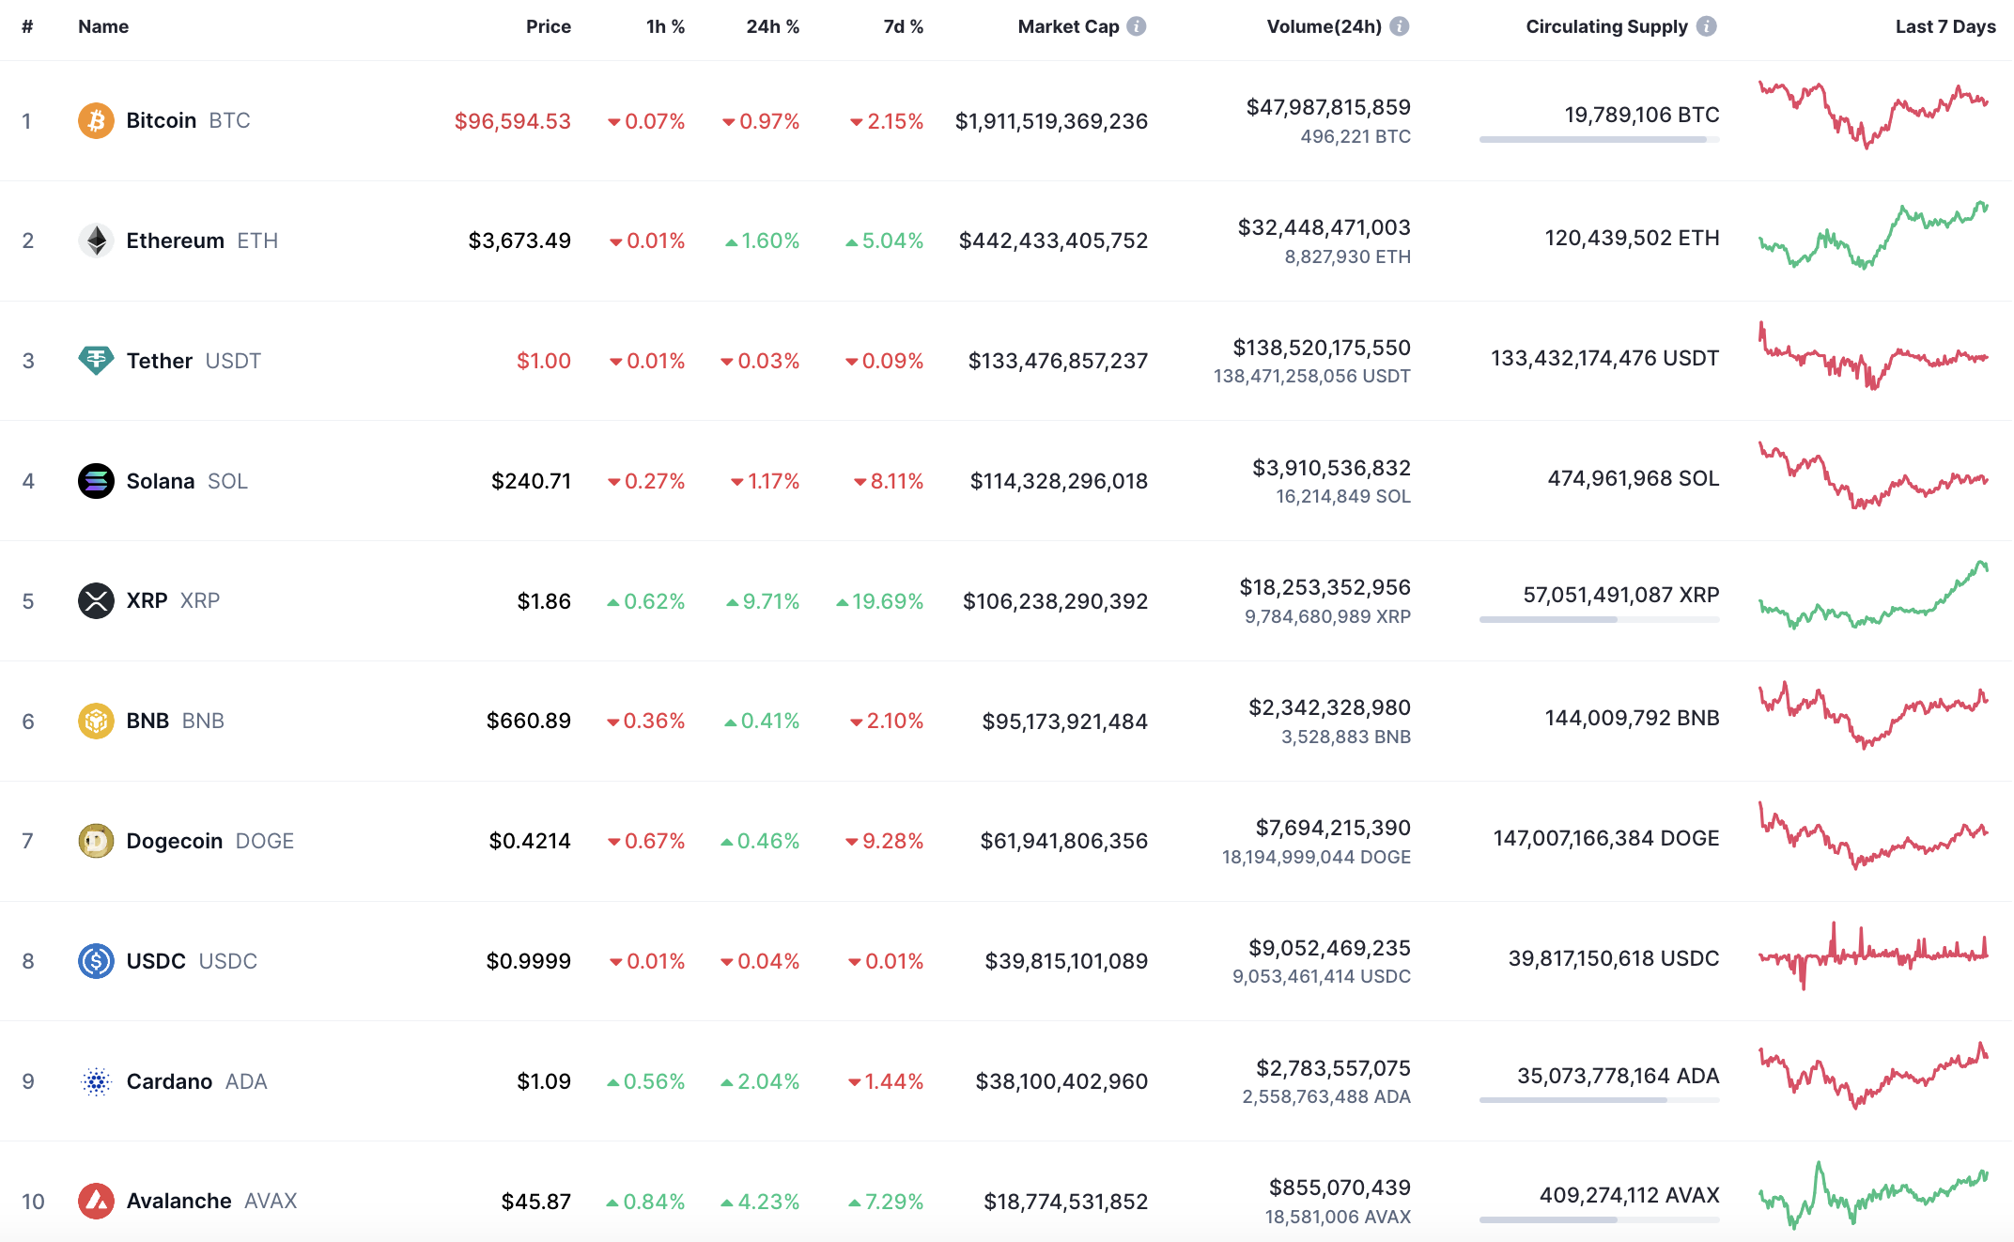Sort the table by 24h %
This screenshot has width=2014, height=1242.
[x=772, y=26]
